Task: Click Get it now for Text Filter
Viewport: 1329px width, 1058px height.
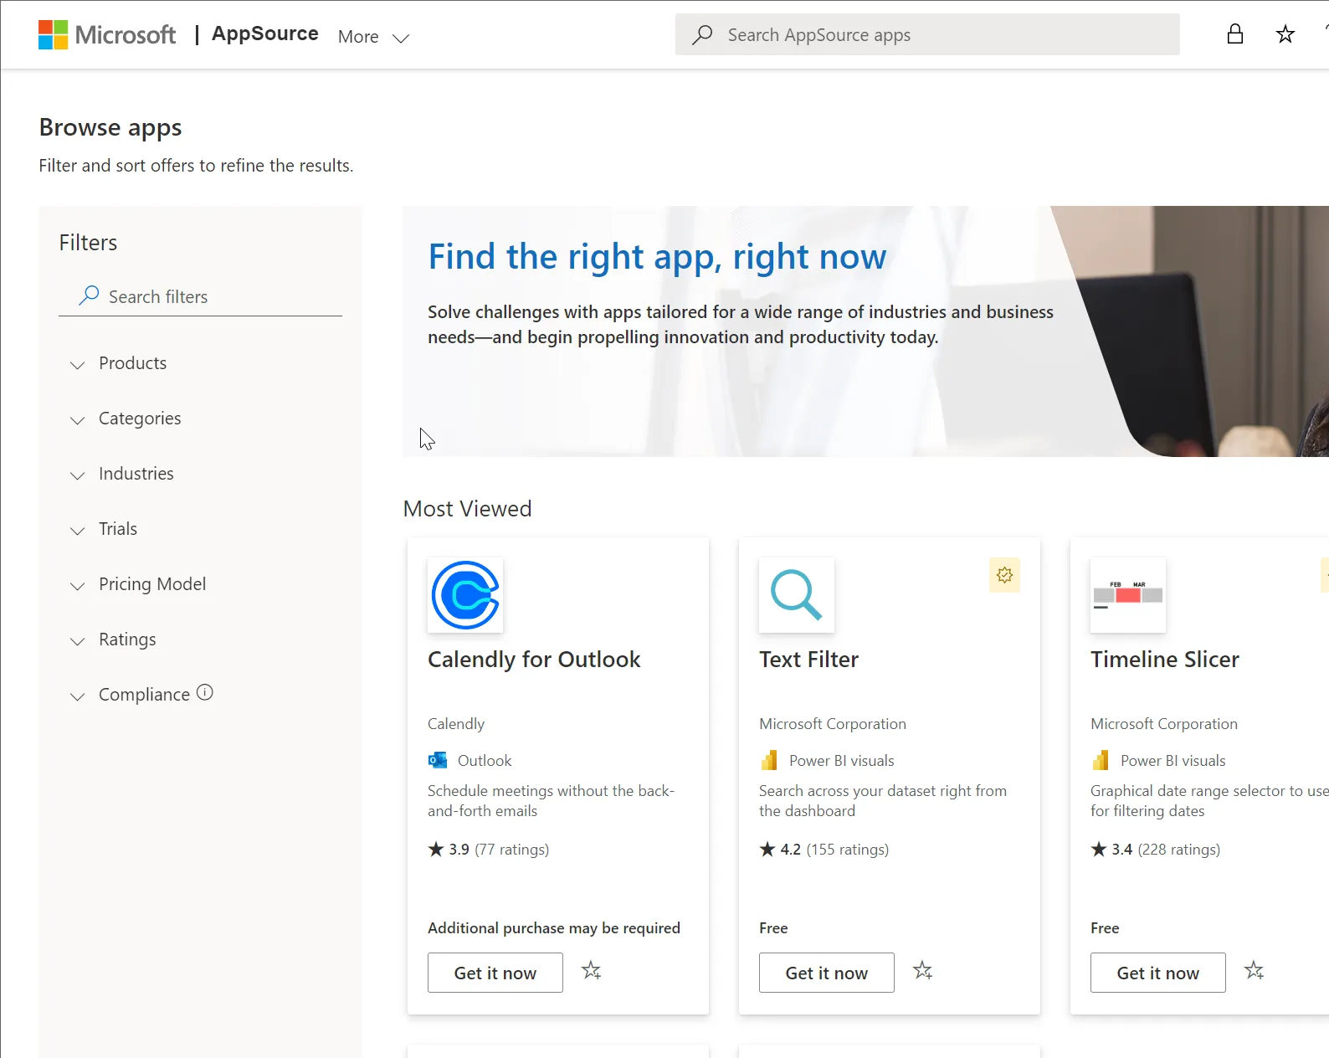Action: tap(827, 973)
